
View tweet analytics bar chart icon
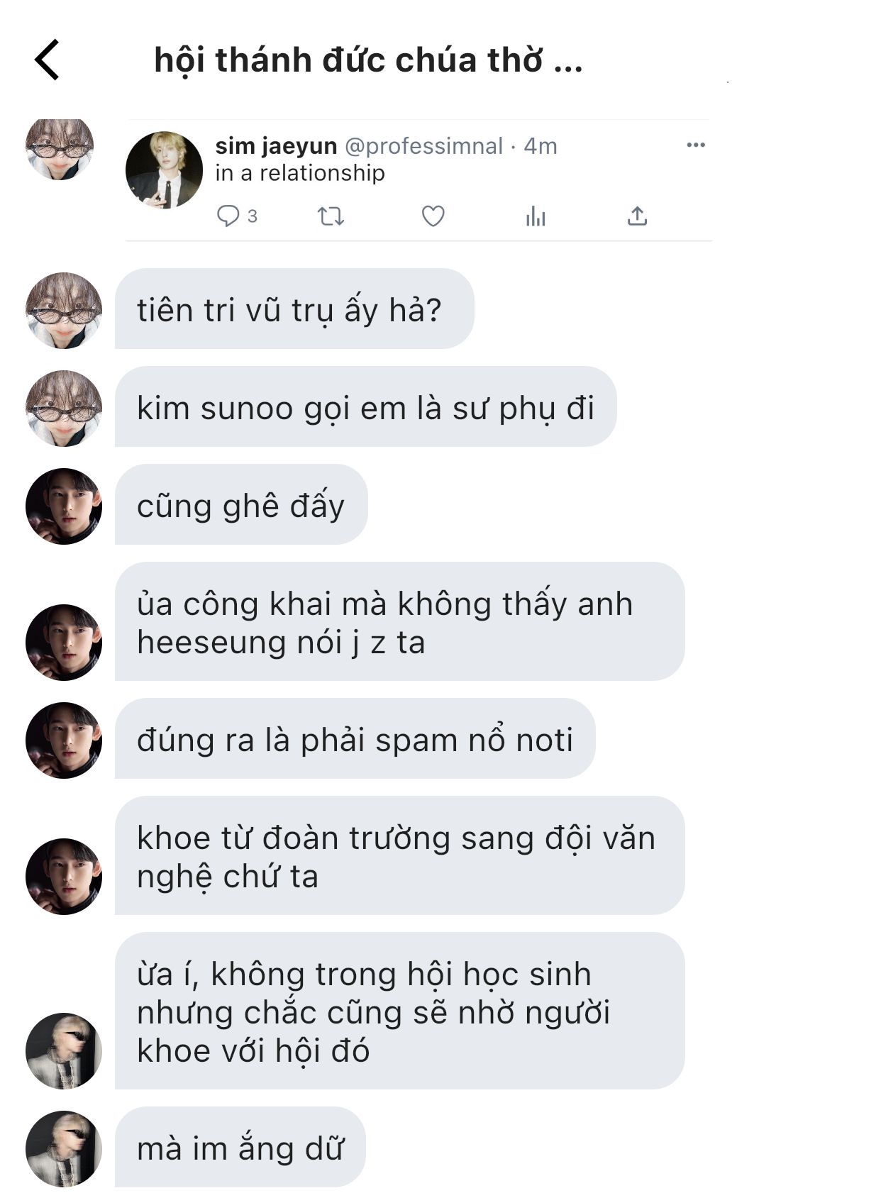click(x=536, y=216)
